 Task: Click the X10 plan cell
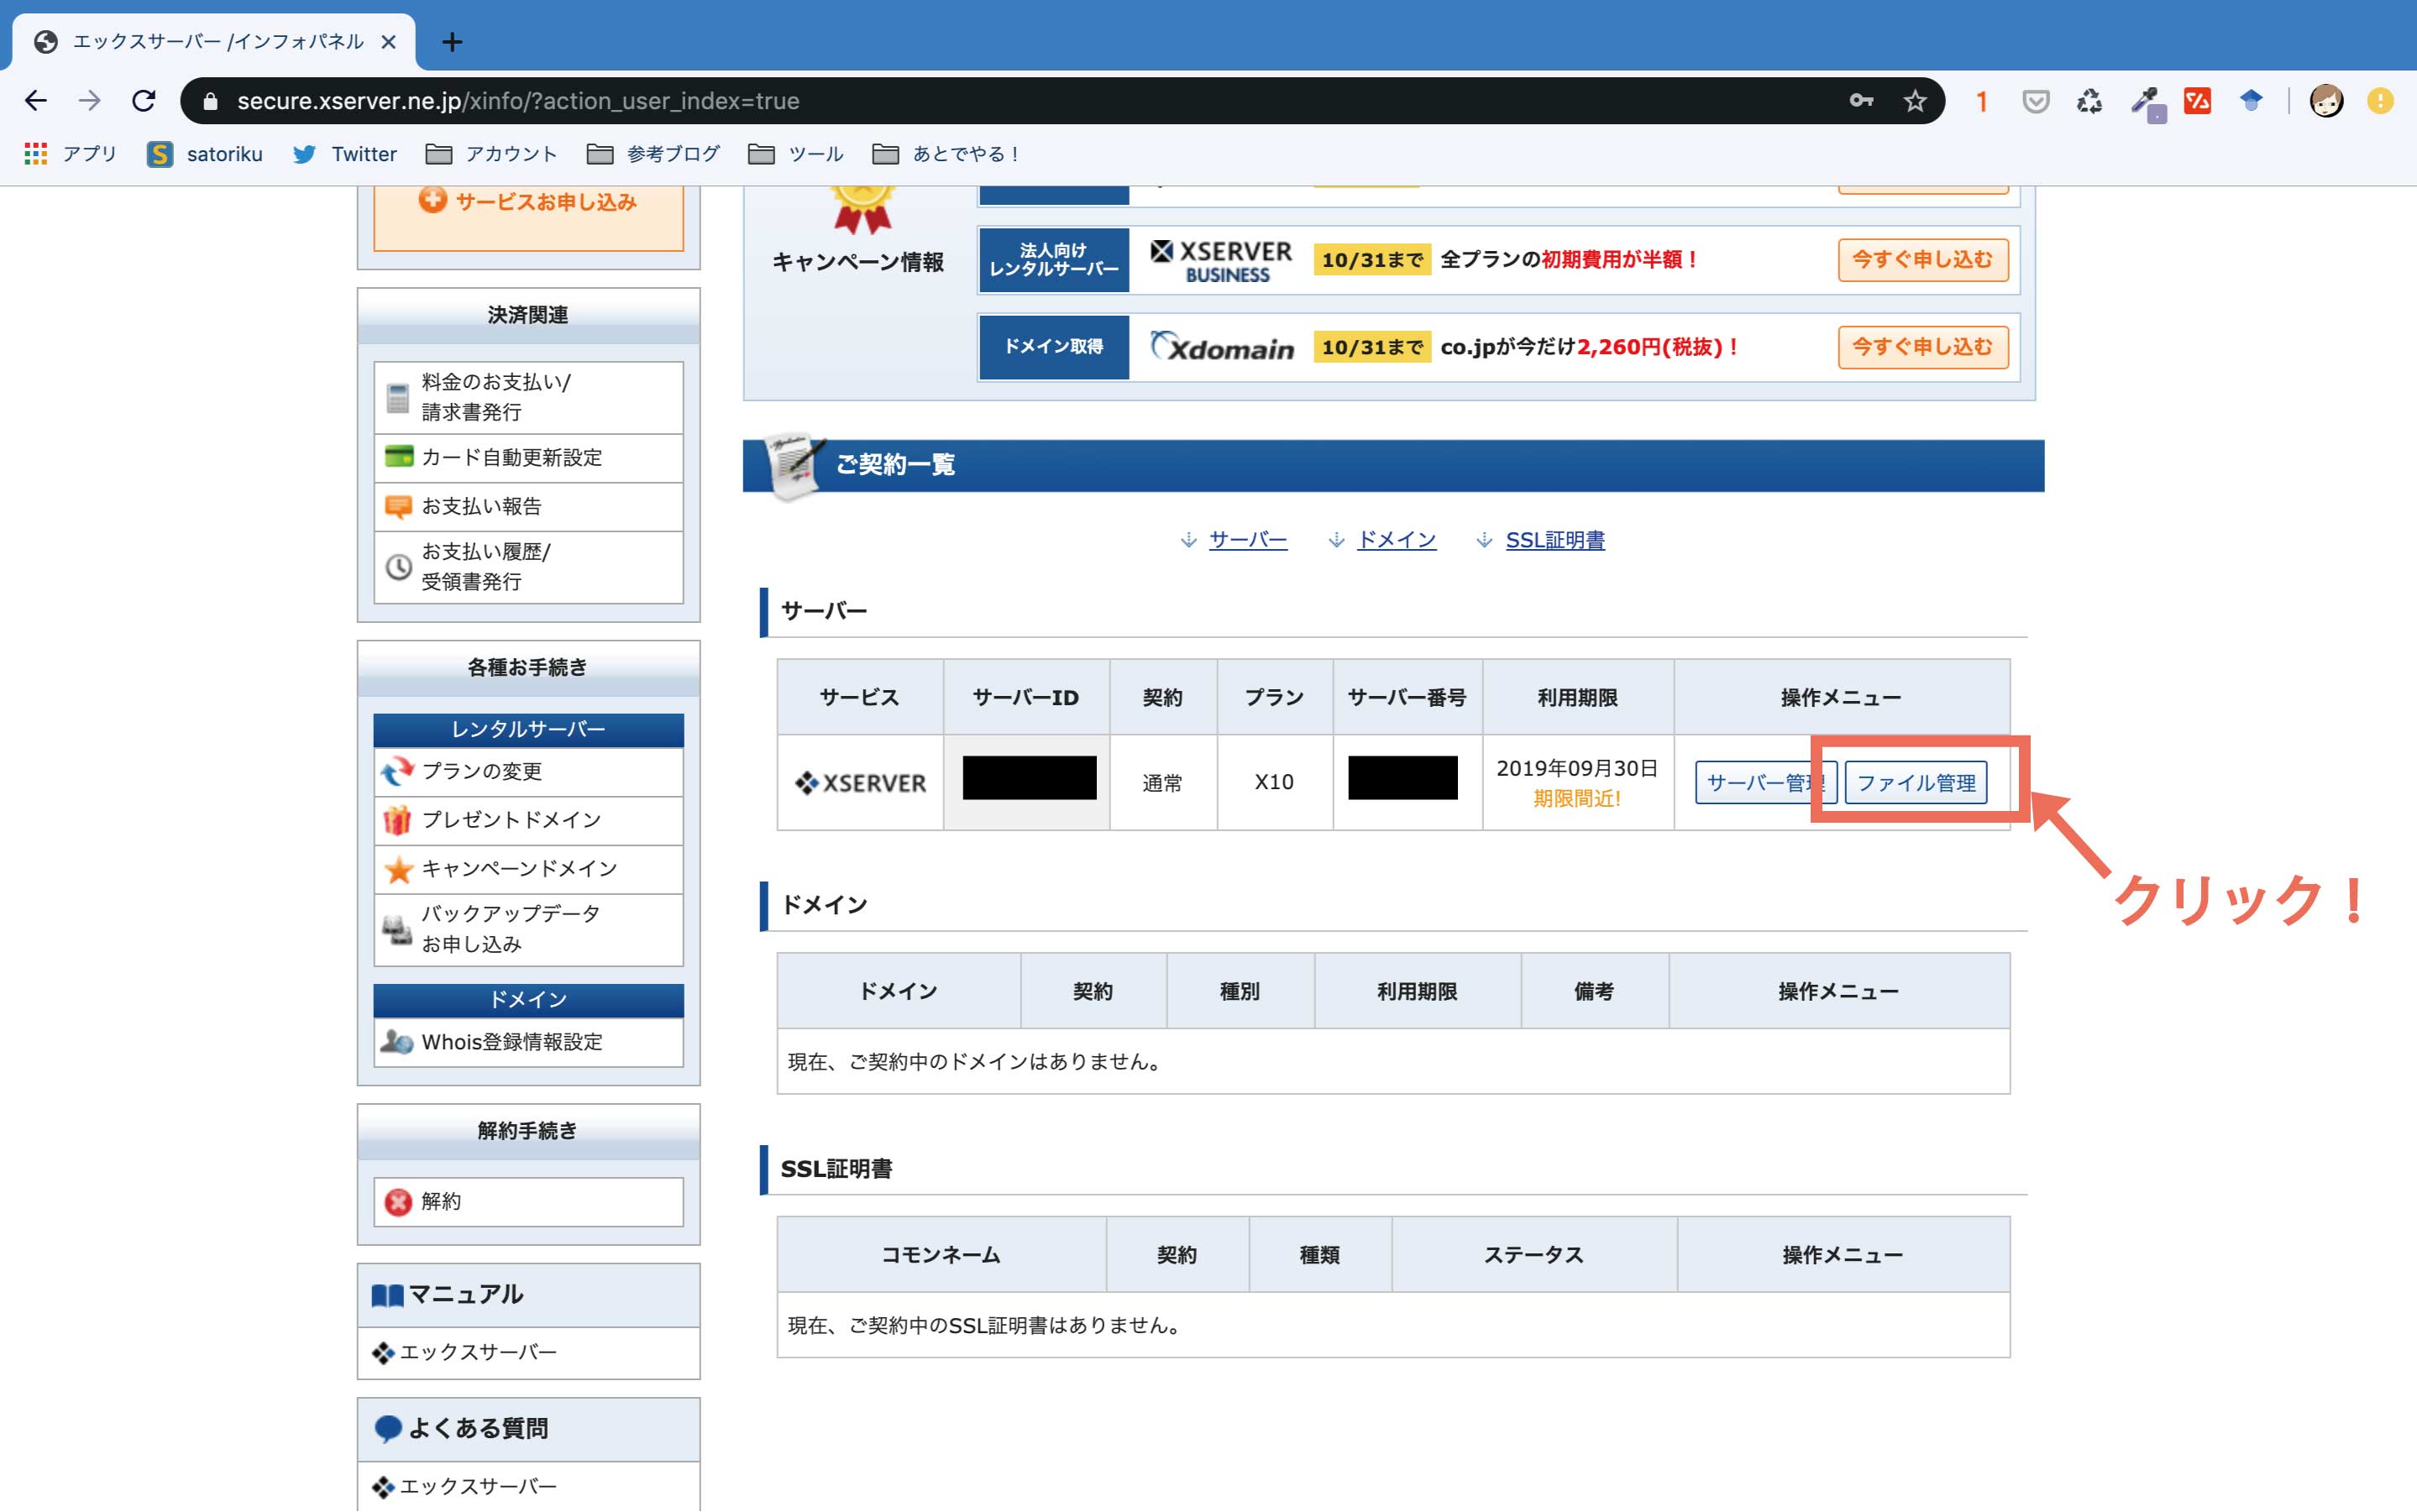[1273, 782]
